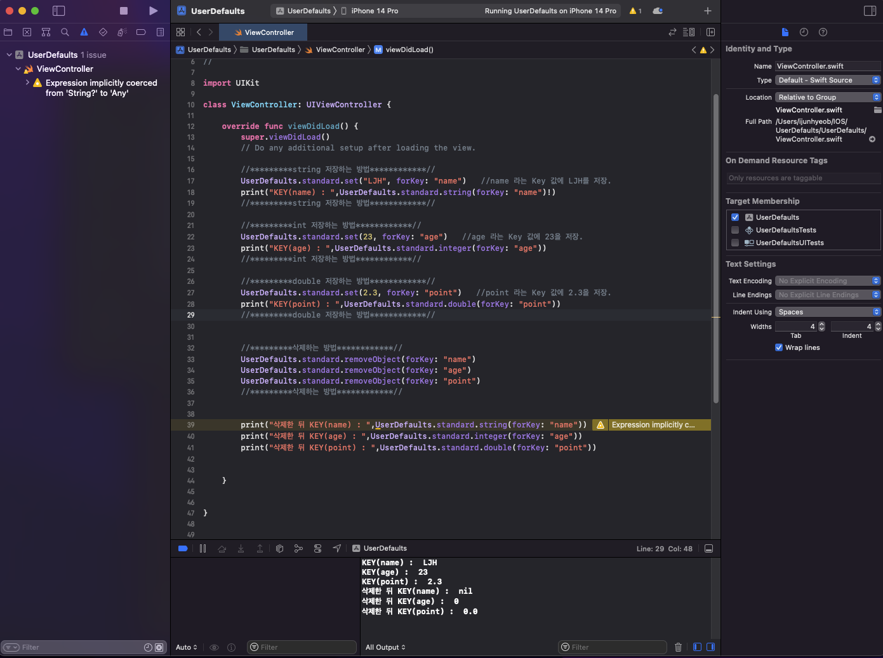Open the Test navigator diamond icon
The width and height of the screenshot is (883, 658).
click(103, 32)
